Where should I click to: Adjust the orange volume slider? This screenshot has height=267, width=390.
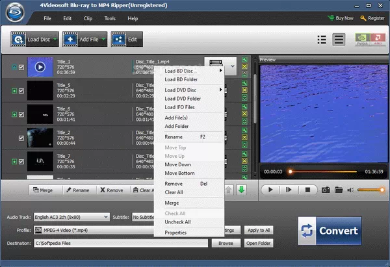(x=370, y=190)
